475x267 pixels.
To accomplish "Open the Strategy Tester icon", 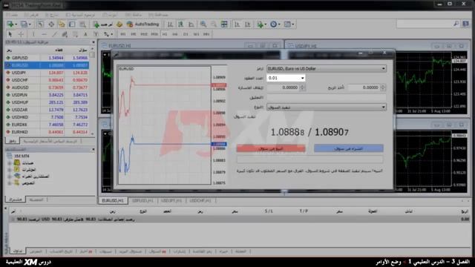I will click(82, 24).
